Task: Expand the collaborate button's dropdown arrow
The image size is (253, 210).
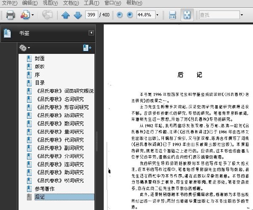Action: tap(33, 15)
